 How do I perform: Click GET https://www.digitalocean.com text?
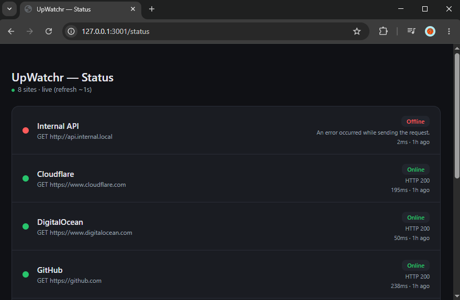(84, 233)
